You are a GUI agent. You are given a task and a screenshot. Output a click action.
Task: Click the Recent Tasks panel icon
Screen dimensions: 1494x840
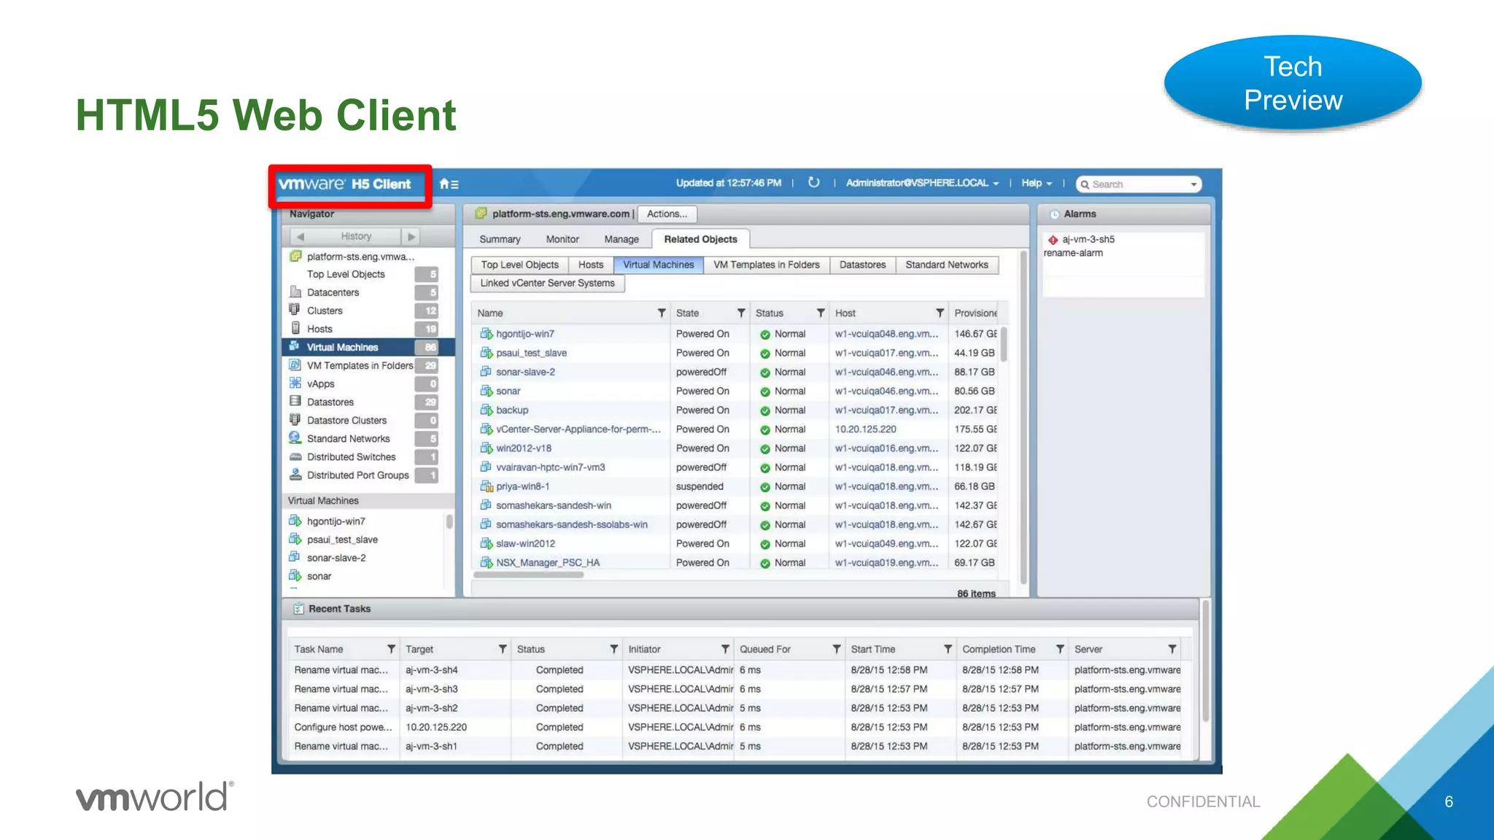click(x=298, y=609)
